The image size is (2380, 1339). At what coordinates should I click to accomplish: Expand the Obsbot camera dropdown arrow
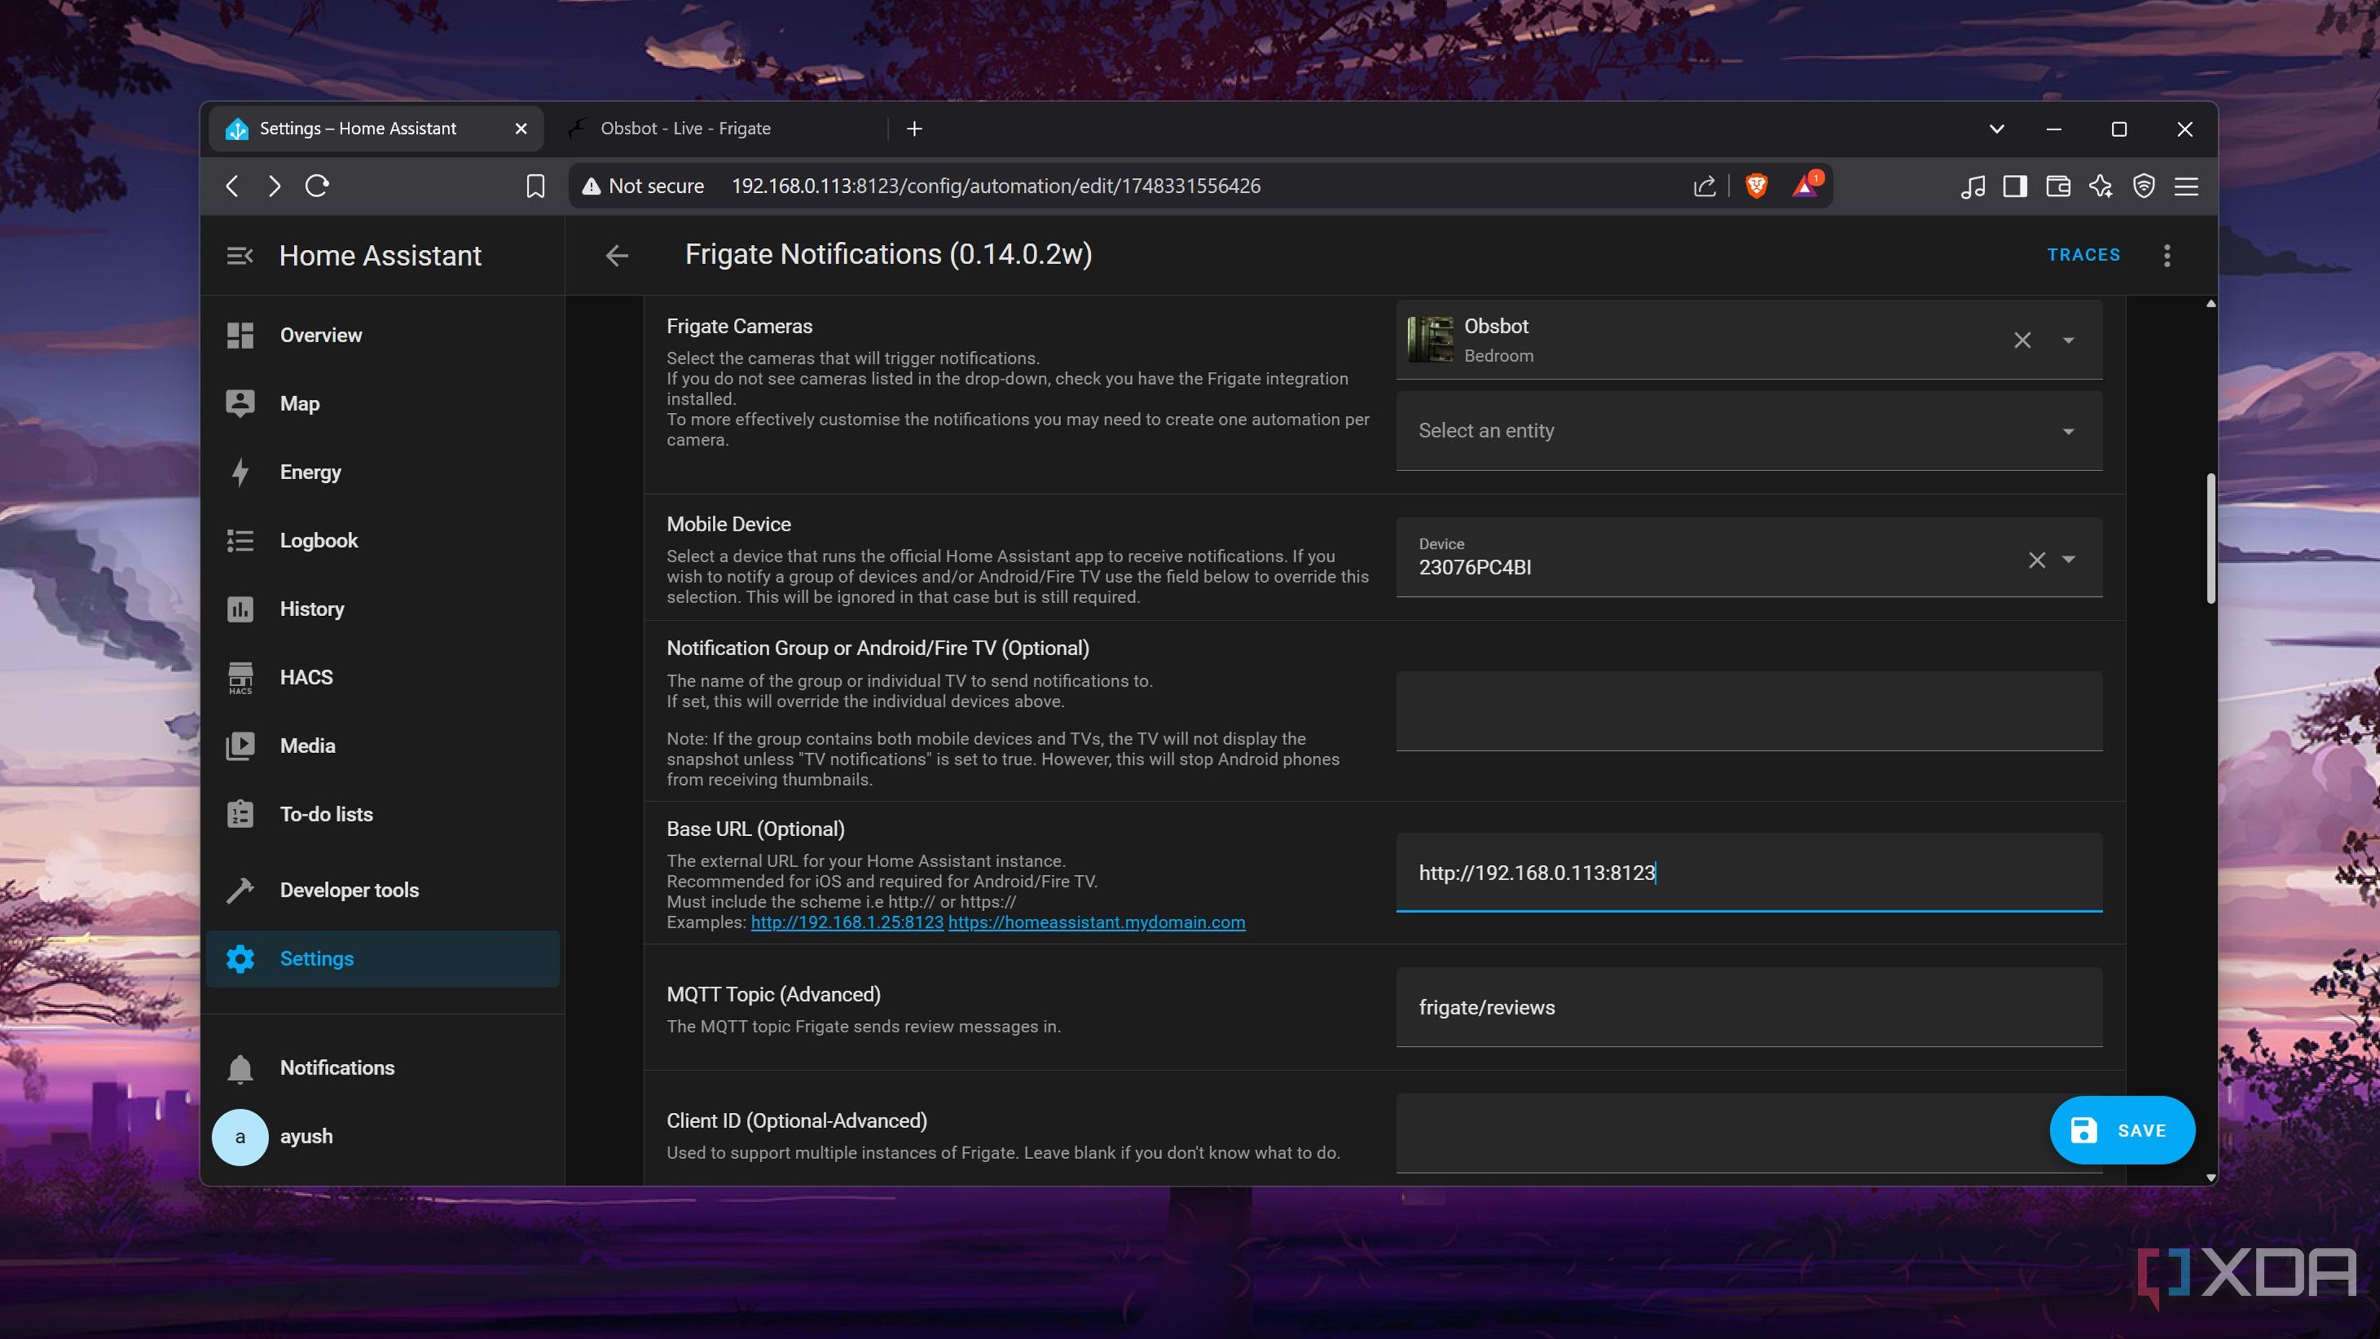pyautogui.click(x=2069, y=340)
